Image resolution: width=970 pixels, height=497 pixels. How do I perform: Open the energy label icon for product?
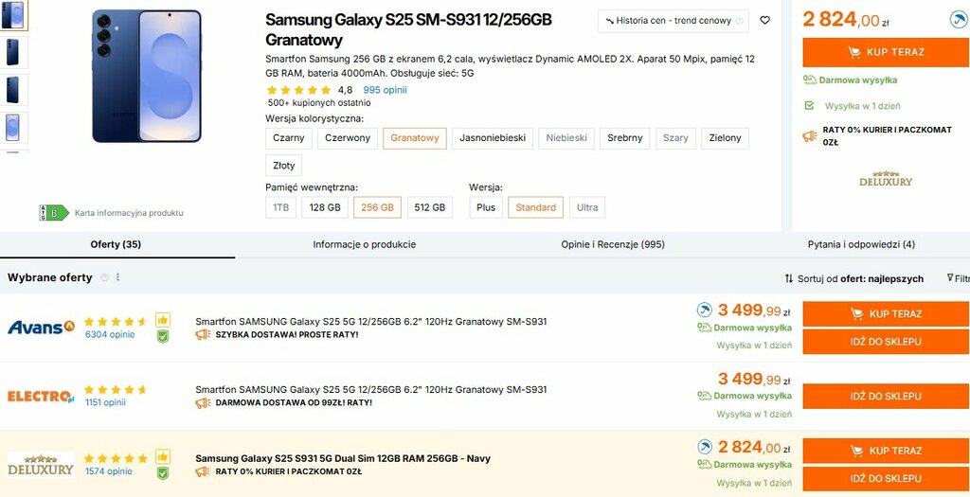[x=53, y=213]
